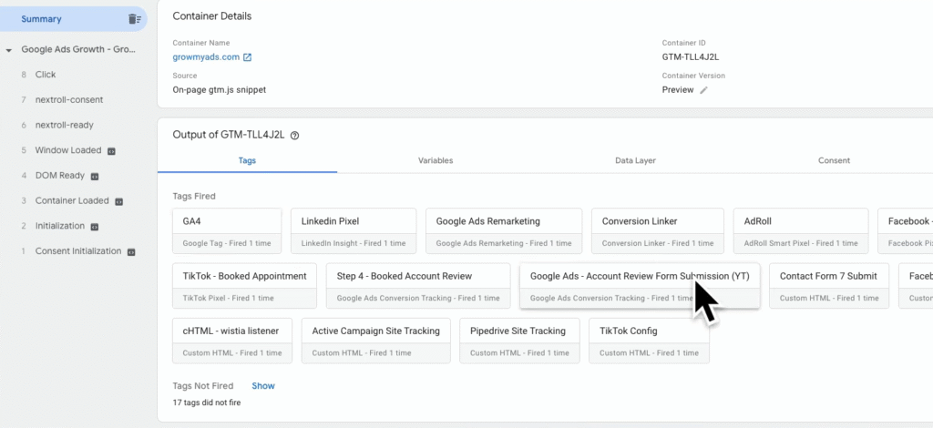The height and width of the screenshot is (428, 933).
Task: Click the clear events icon beside Summary
Action: [x=134, y=19]
